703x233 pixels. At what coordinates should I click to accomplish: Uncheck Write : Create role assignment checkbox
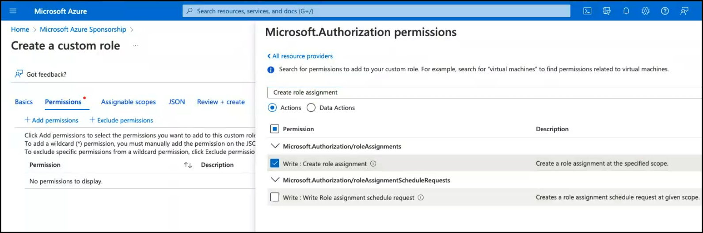coord(275,163)
